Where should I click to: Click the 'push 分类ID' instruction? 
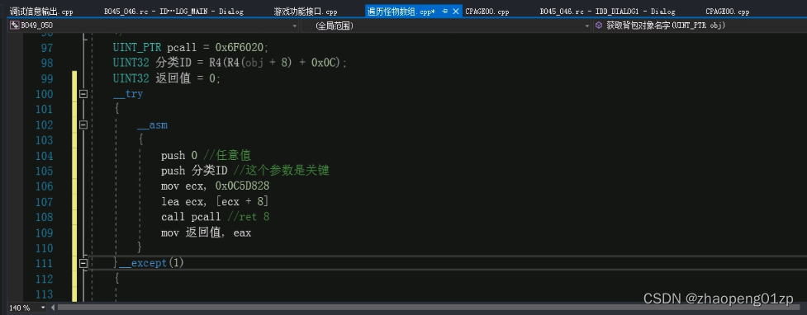[x=194, y=172]
